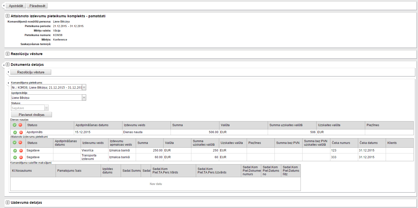
Task: Click the Čeka datums column header
Action: (368, 143)
